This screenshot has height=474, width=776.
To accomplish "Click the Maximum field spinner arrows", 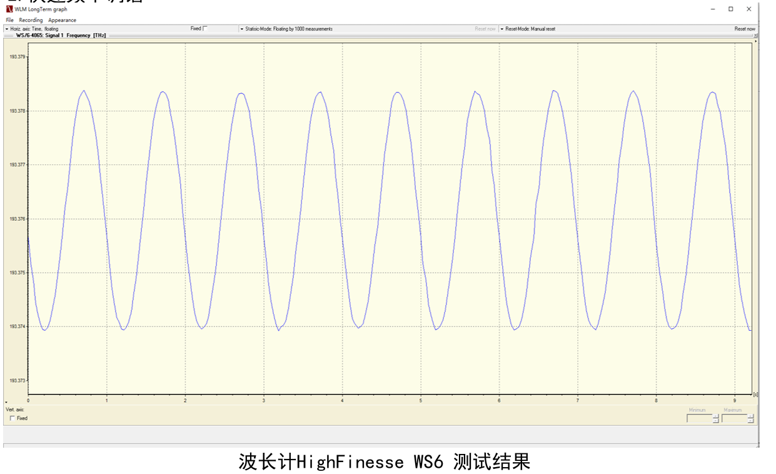I will click(x=751, y=418).
